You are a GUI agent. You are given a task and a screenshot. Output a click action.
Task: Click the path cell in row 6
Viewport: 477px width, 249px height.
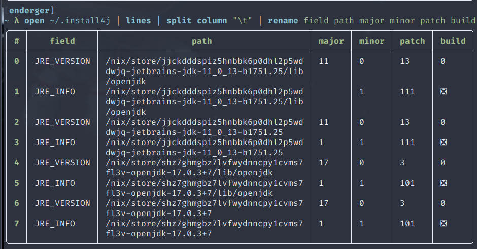pos(204,208)
